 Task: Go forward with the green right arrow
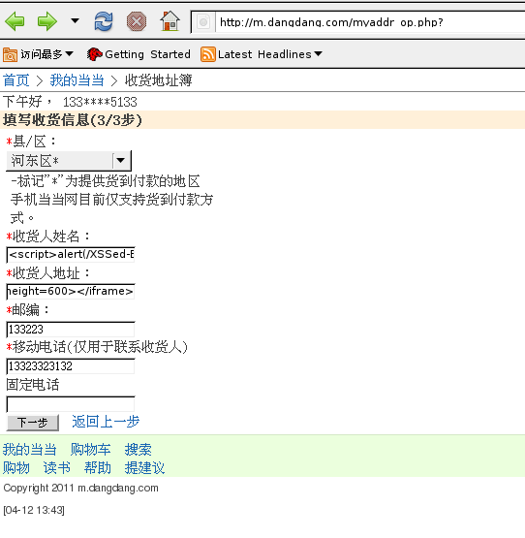coord(47,21)
